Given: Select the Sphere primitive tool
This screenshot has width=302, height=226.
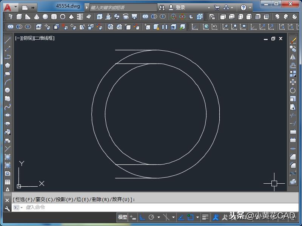Looking at the screenshot, I should (44, 17).
